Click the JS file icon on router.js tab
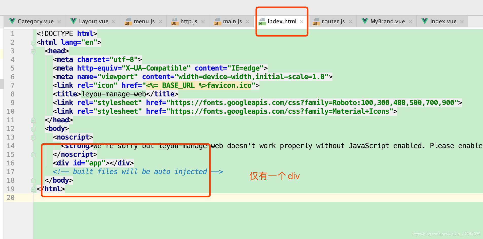Viewport: 483px width, 239px height. click(316, 22)
